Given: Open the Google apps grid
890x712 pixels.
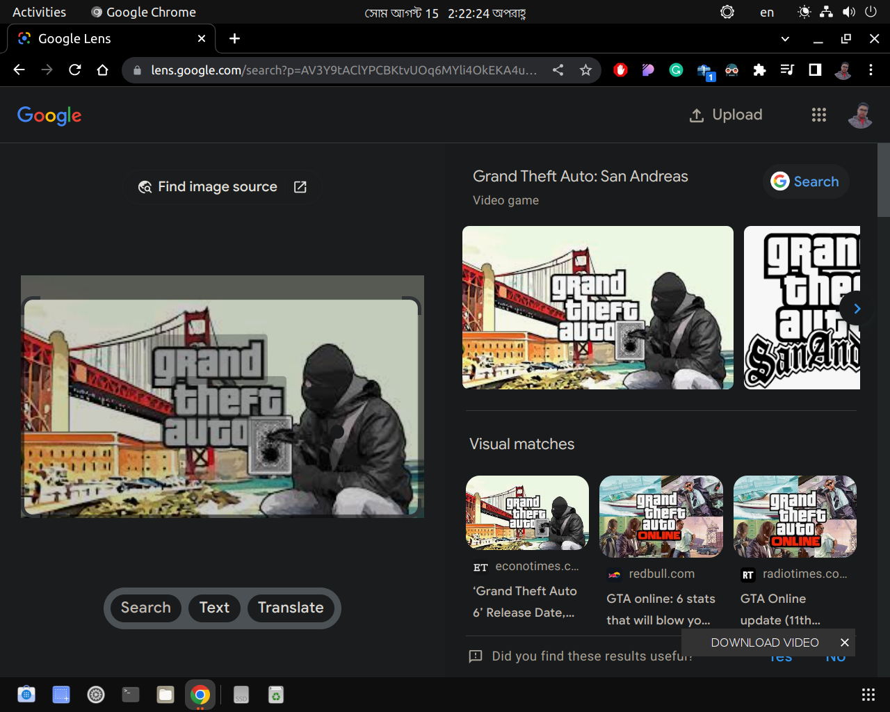Looking at the screenshot, I should point(819,115).
